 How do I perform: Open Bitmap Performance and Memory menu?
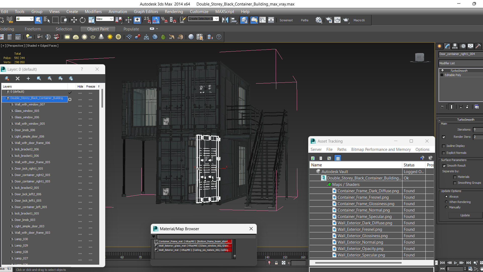[381, 149]
